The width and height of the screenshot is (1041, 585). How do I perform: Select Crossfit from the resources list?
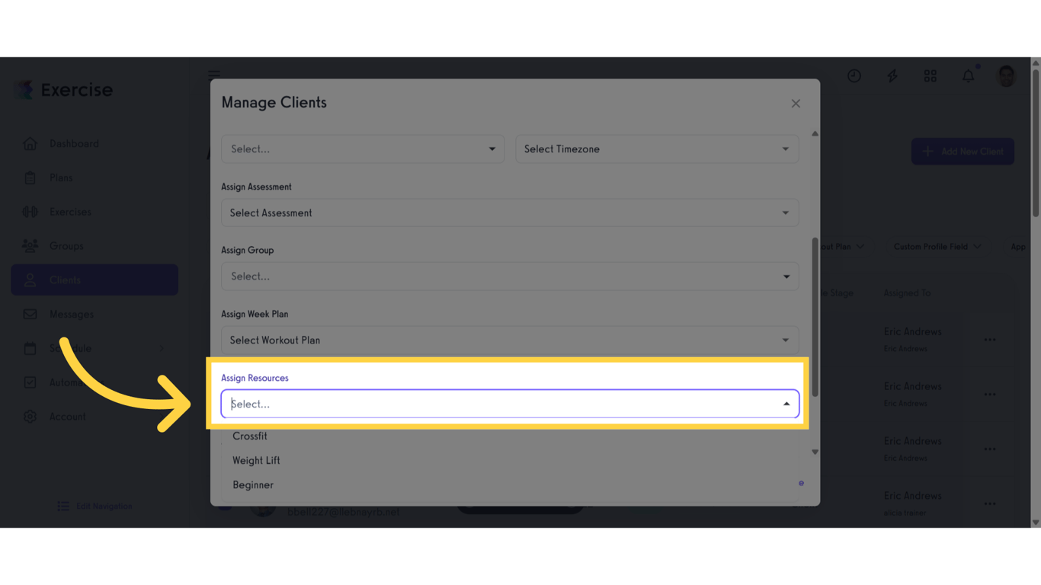click(250, 436)
